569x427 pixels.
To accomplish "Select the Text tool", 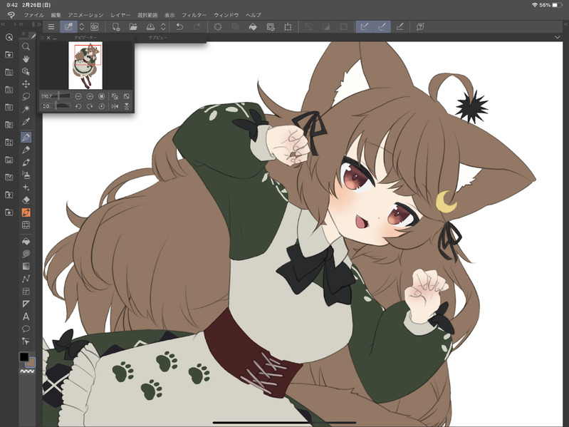I will (x=26, y=317).
